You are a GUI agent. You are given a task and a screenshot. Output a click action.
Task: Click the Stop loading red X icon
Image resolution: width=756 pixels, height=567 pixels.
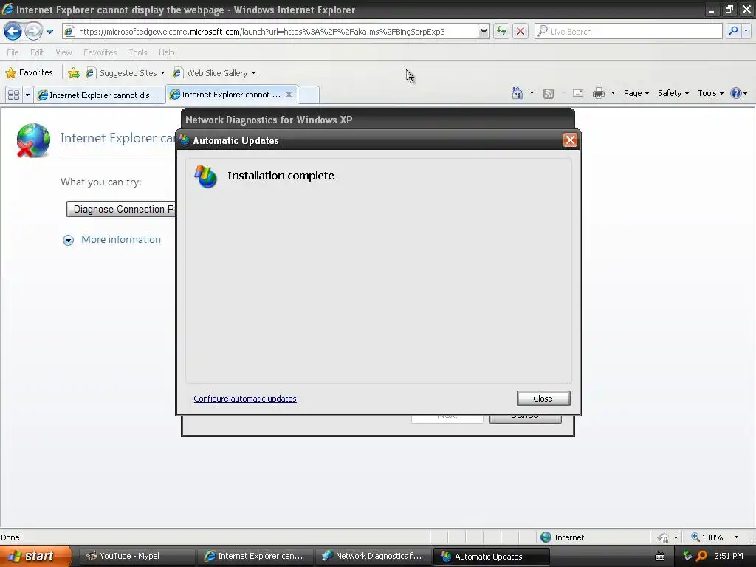coord(520,32)
